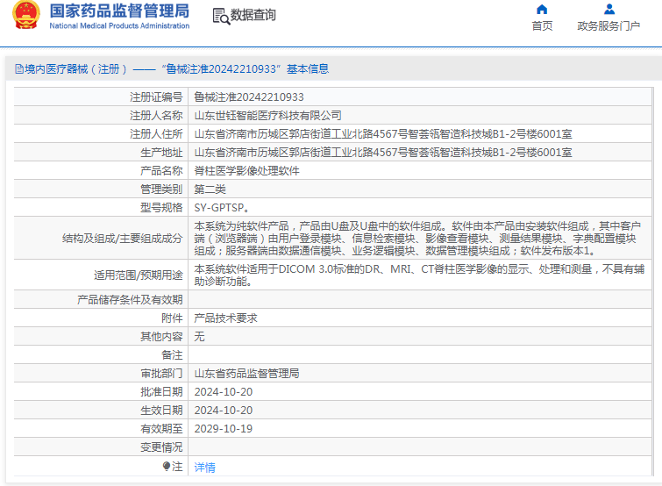Open 政务服务门户 link text

(609, 26)
